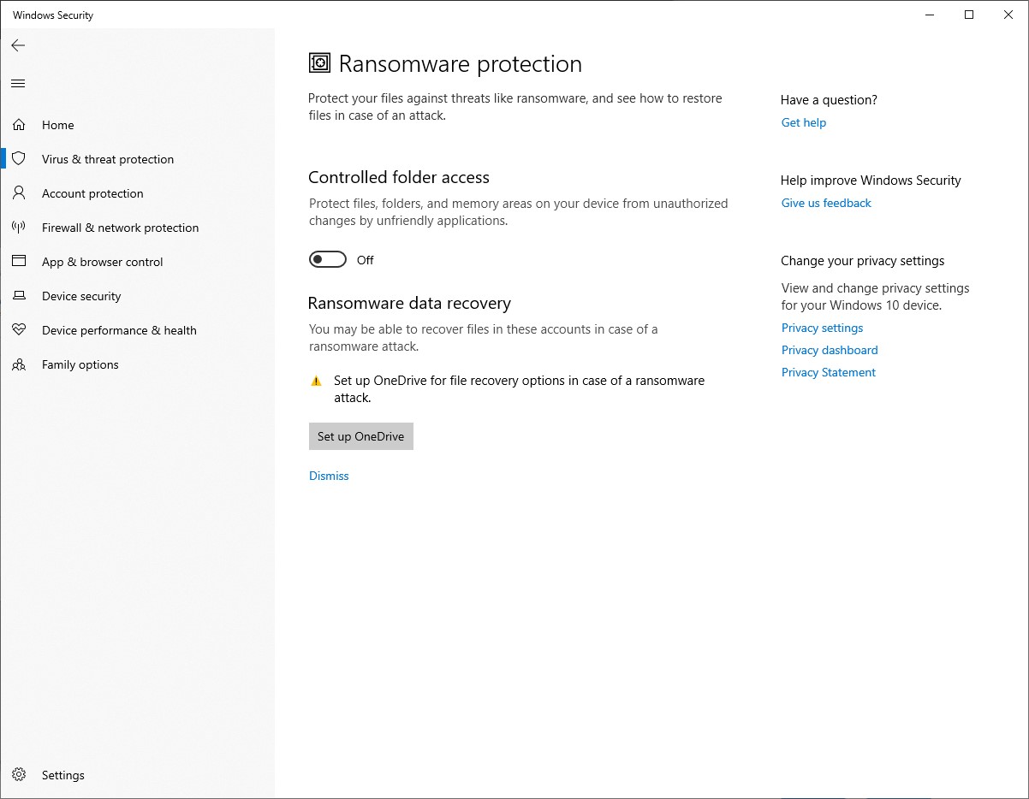Click the Firewall & network antenna icon
Image resolution: width=1029 pixels, height=799 pixels.
[19, 228]
